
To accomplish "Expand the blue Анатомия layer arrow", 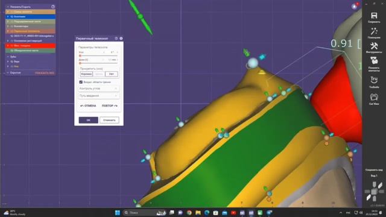I will [x=8, y=16].
